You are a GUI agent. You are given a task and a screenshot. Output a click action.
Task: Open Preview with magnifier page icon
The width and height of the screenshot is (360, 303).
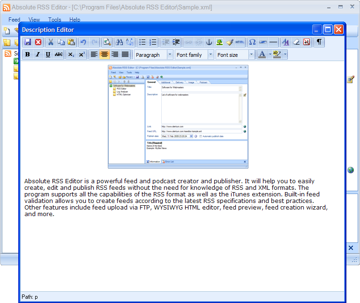coord(107,42)
